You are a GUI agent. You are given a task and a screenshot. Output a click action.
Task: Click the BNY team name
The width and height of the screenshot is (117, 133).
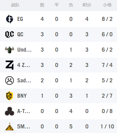(x=22, y=96)
